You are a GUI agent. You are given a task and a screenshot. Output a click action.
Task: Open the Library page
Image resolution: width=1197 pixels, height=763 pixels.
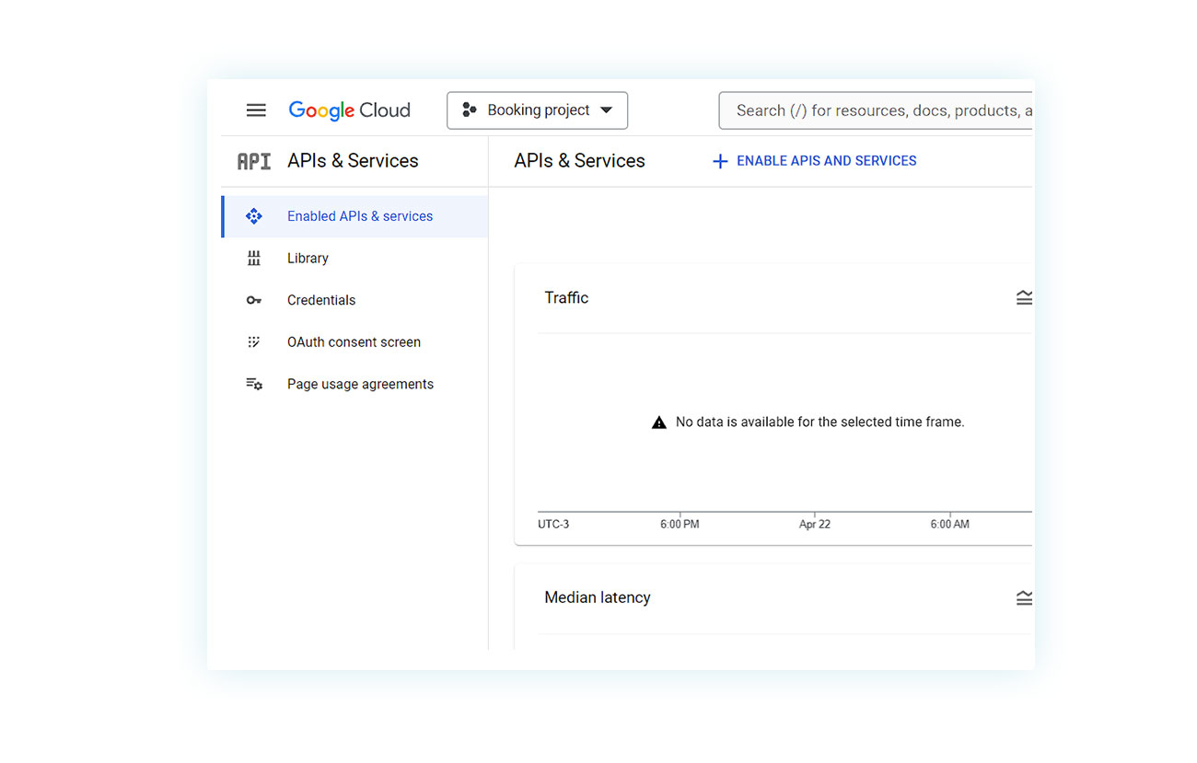[354, 259]
